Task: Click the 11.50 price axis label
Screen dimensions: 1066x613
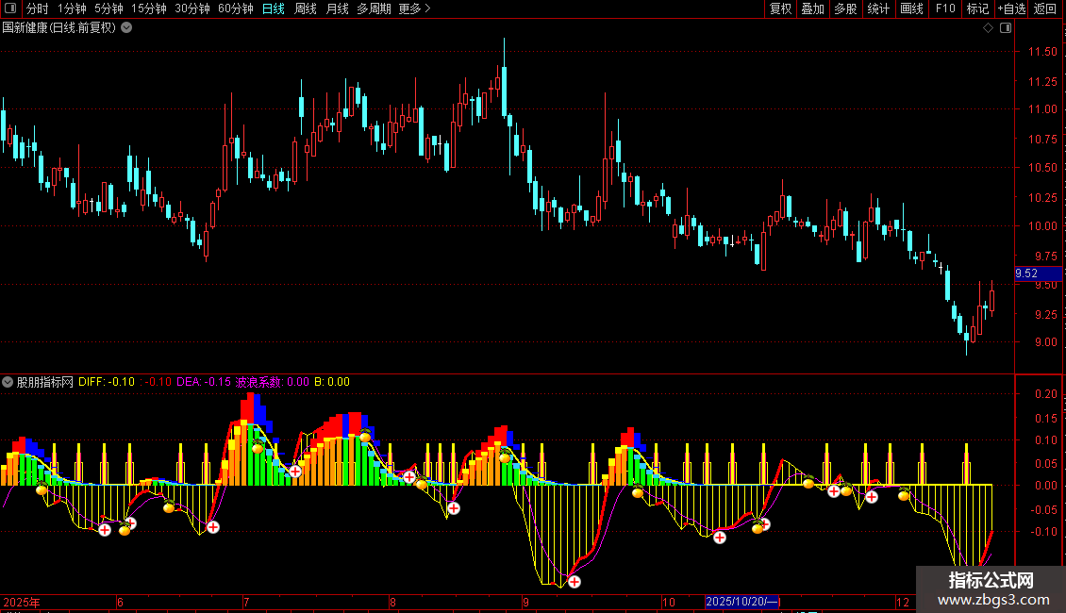Action: [x=1042, y=52]
